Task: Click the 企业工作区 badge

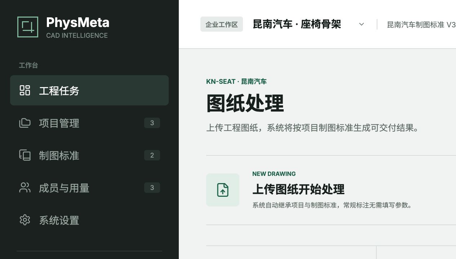Action: (x=222, y=24)
